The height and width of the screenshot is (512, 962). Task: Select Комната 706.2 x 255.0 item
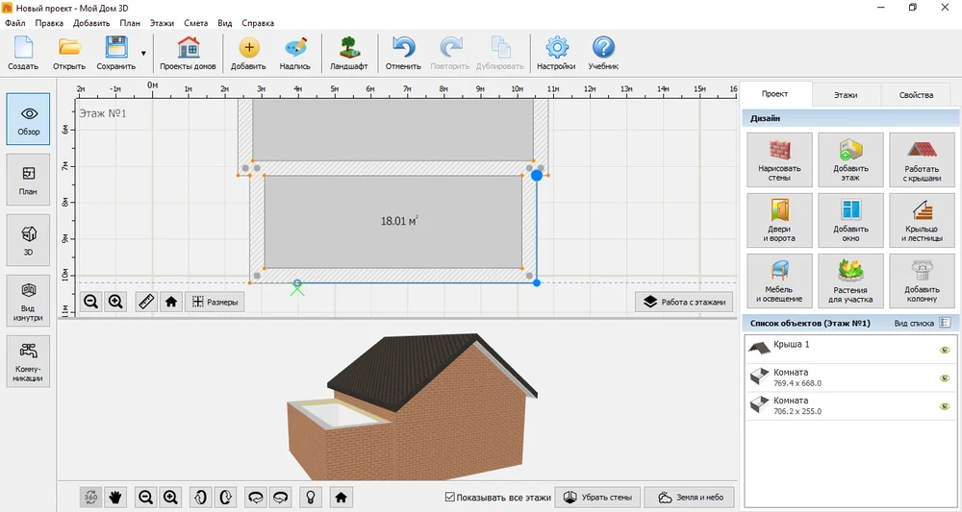850,406
